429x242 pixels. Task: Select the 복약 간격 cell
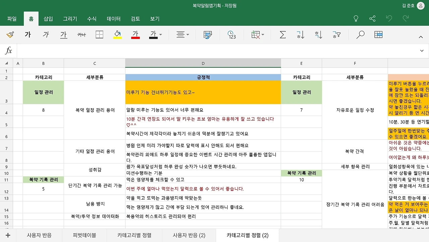(355, 151)
